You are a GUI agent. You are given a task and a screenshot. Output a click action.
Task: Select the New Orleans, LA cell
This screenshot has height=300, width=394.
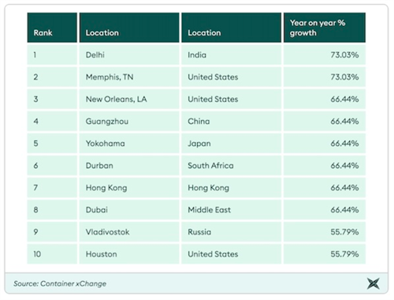tap(129, 99)
